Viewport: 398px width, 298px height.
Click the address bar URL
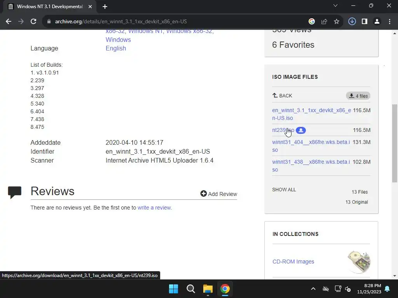[121, 22]
